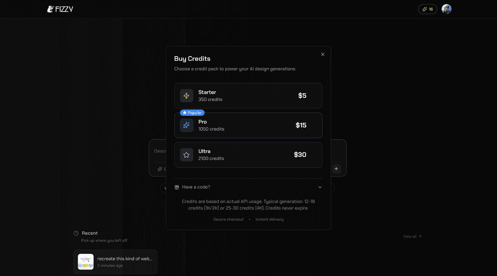Expand the "Have a code?" section
The width and height of the screenshot is (497, 276).
point(196,187)
